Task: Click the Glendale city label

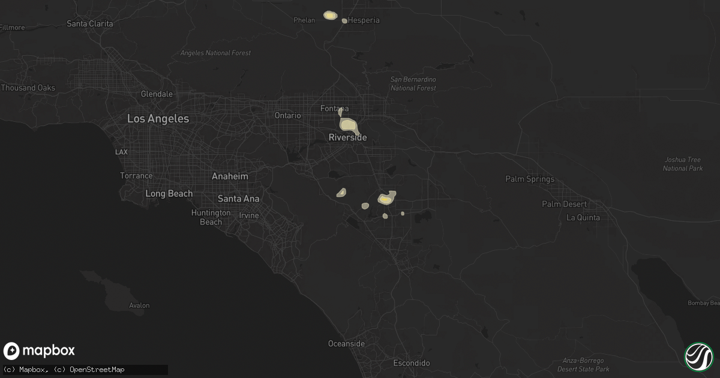Action: point(157,94)
